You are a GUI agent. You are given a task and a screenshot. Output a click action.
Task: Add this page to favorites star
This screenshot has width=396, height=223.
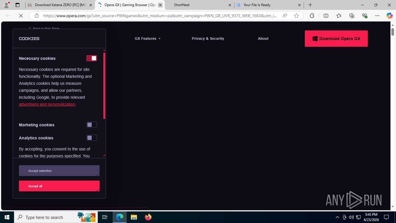pos(296,16)
